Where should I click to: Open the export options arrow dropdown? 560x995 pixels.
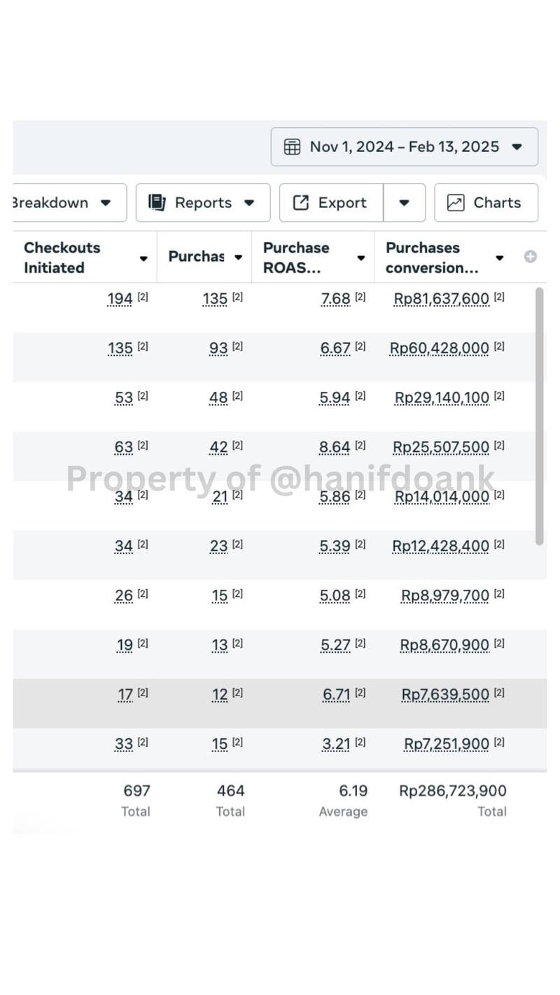click(404, 203)
